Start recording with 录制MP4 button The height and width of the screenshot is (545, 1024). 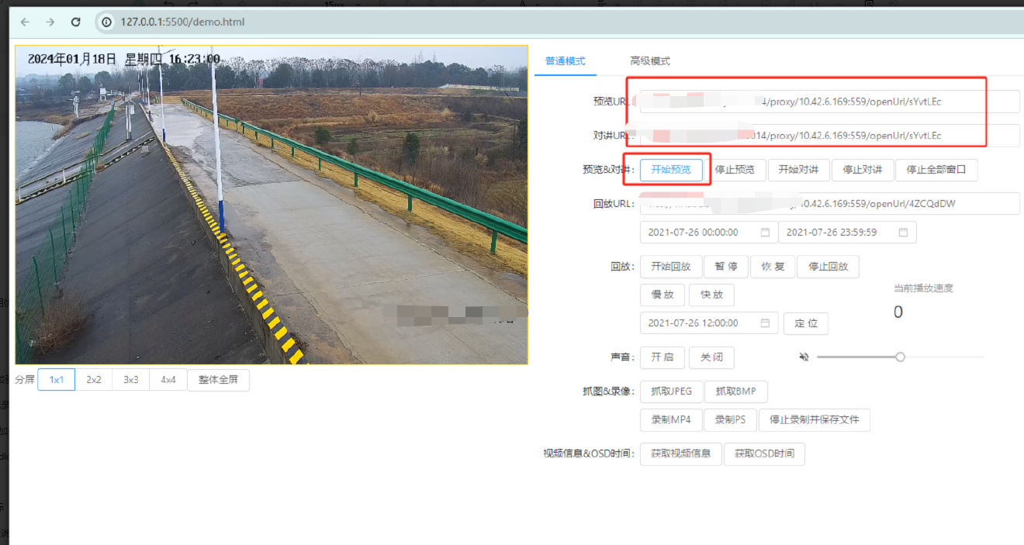point(671,420)
